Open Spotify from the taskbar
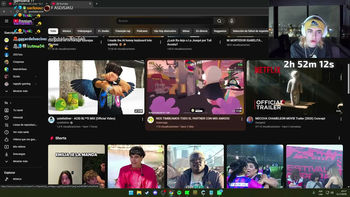The height and width of the screenshot is (197, 350). (179, 193)
